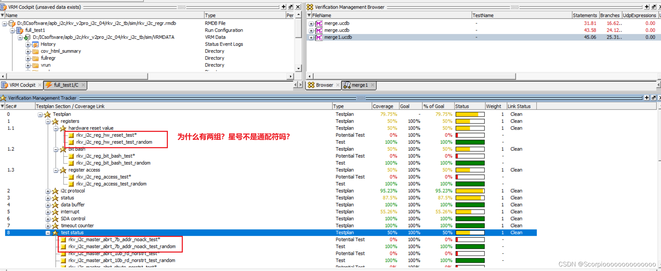Click the Testplan root star icon
The height and width of the screenshot is (271, 661).
48,114
